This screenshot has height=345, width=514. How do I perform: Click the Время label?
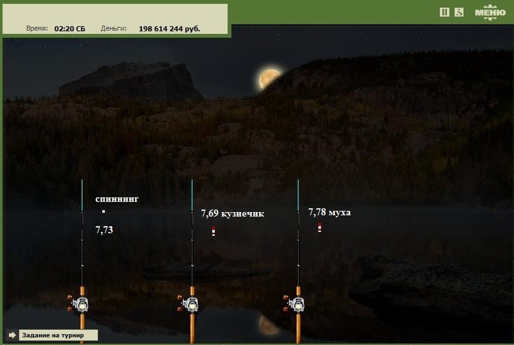[37, 28]
